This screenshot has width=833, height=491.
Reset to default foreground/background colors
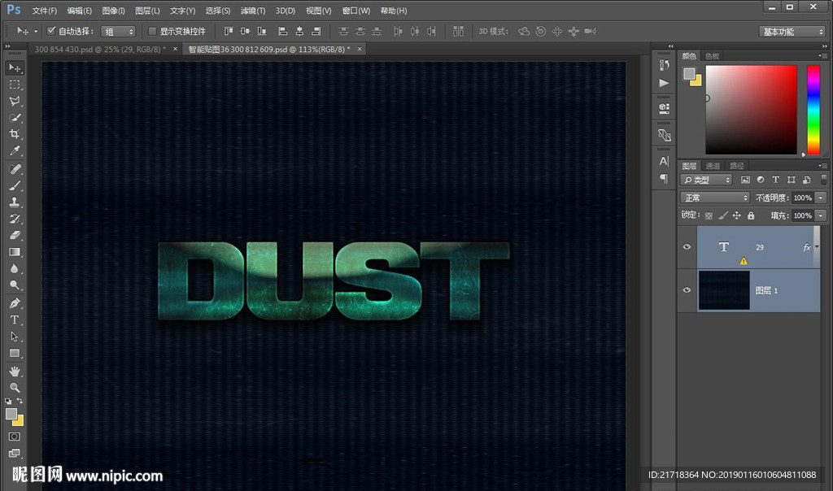point(8,402)
